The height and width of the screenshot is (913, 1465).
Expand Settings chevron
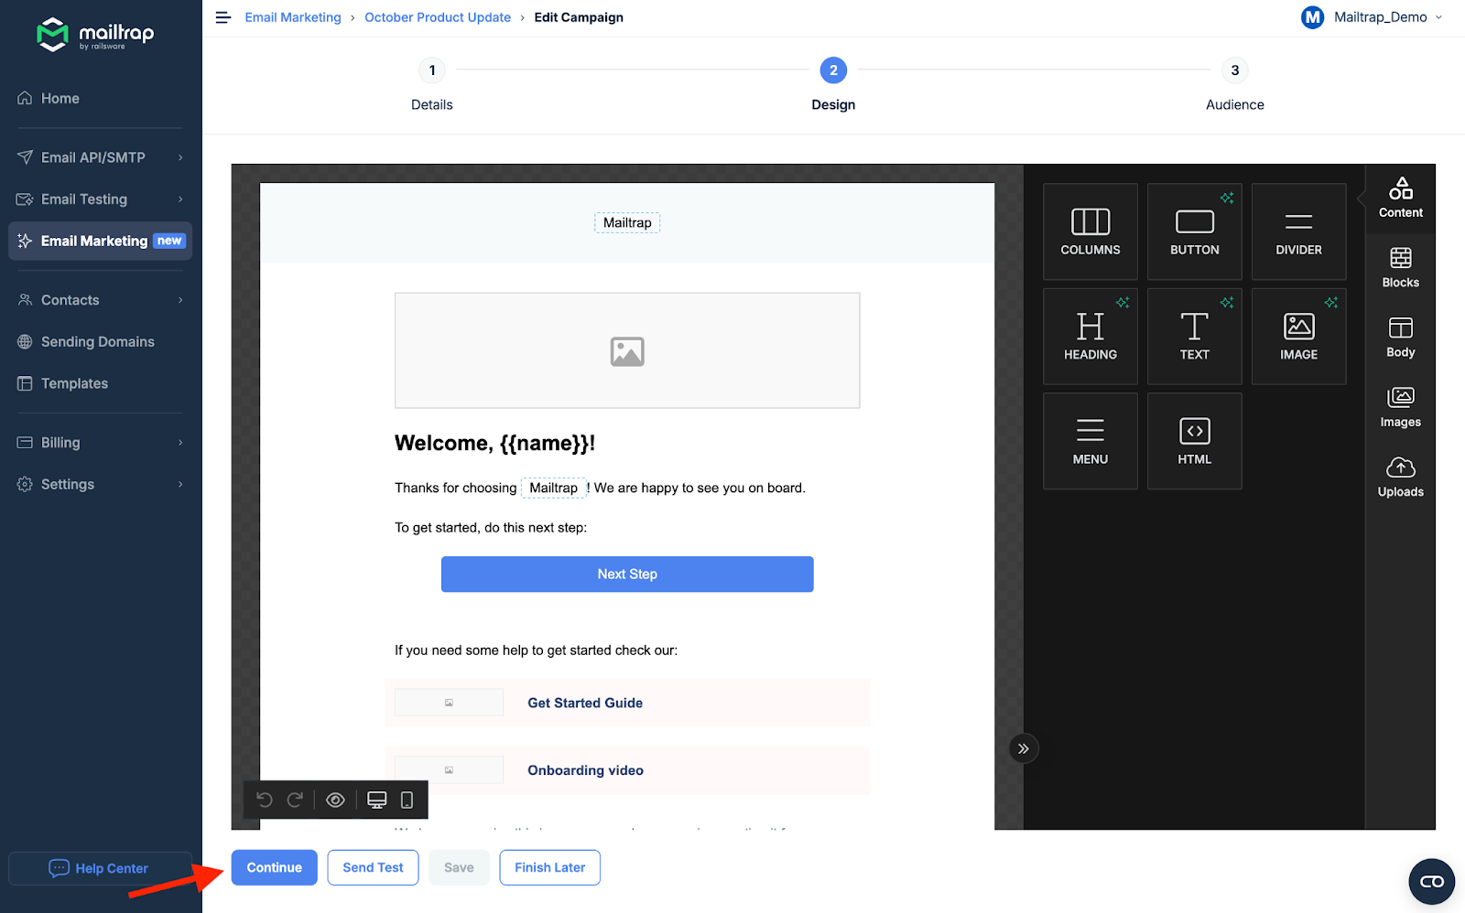pyautogui.click(x=180, y=484)
